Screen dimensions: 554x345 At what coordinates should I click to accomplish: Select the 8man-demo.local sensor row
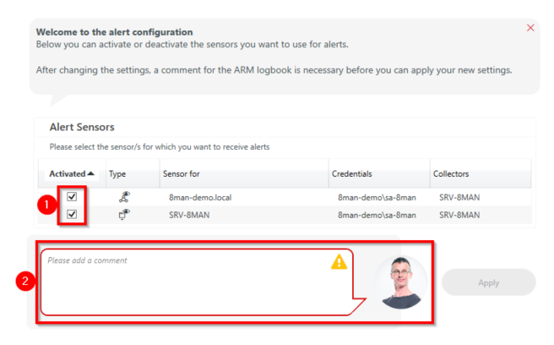point(201,196)
